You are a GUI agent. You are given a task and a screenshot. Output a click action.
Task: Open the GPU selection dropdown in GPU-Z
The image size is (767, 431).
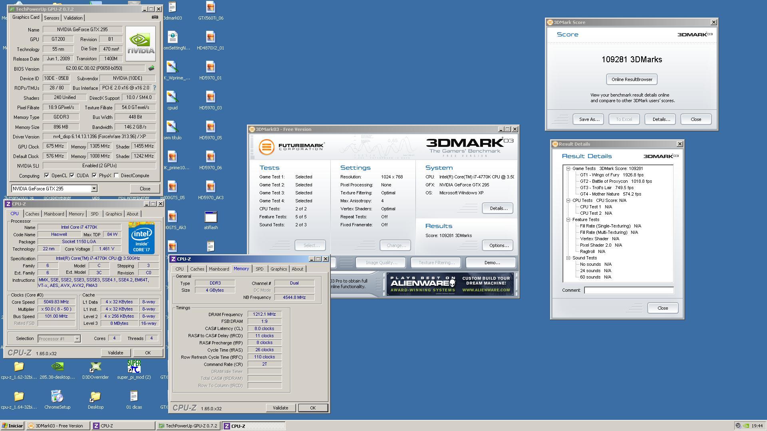(94, 188)
